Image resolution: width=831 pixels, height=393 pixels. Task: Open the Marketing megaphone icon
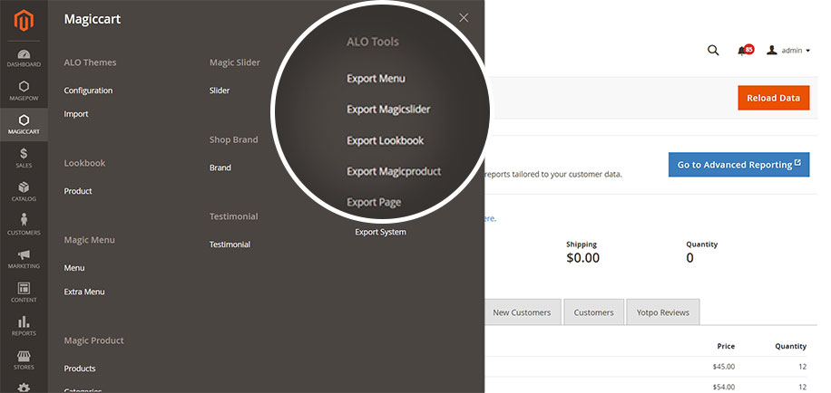(24, 258)
